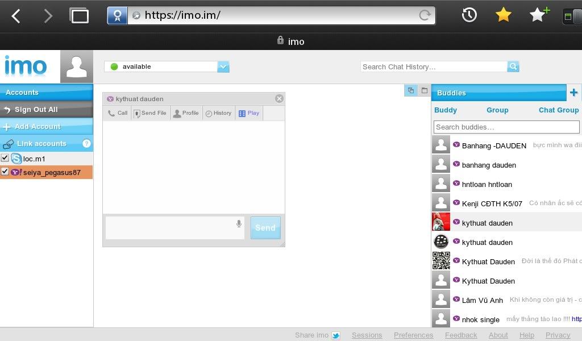Open the Sessions link in footer
This screenshot has width=582, height=341.
pyautogui.click(x=367, y=335)
